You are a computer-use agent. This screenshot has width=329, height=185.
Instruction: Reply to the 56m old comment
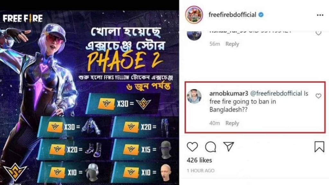(x=232, y=44)
